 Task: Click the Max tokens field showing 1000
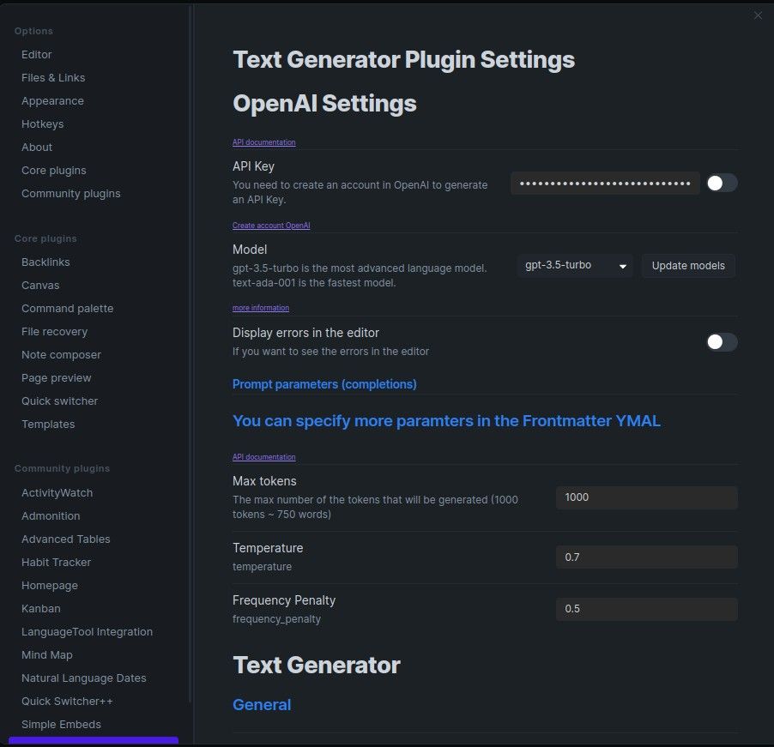pyautogui.click(x=647, y=497)
